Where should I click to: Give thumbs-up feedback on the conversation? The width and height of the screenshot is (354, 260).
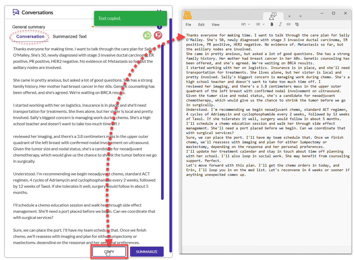(147, 35)
